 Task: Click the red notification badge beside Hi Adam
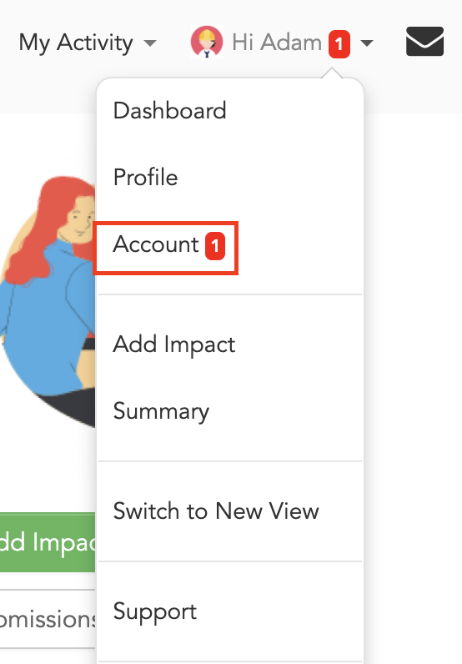339,44
